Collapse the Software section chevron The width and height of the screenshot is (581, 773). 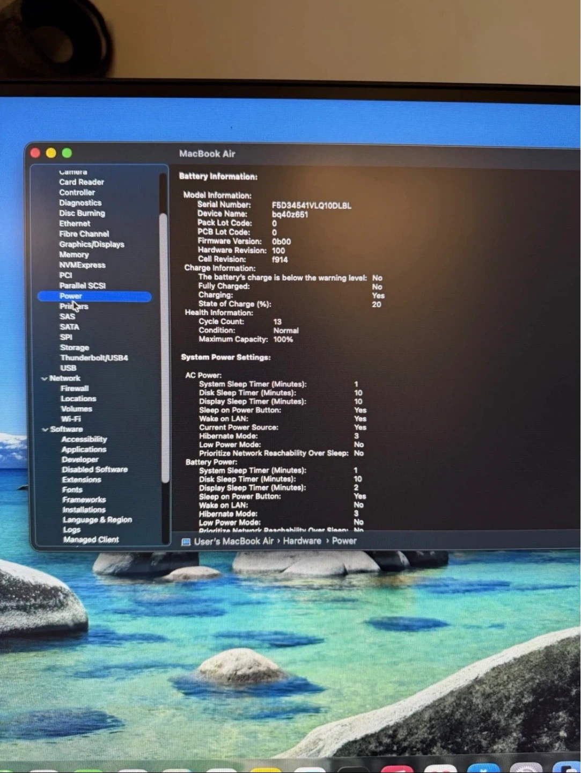click(45, 429)
